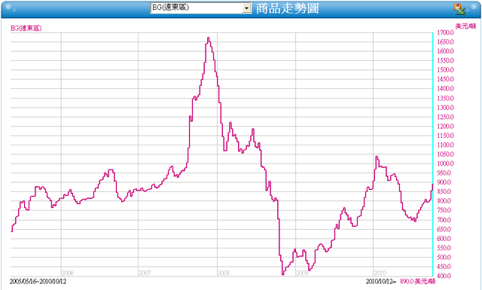Click the lowest trough of the price line
The height and width of the screenshot is (290, 482).
282,273
